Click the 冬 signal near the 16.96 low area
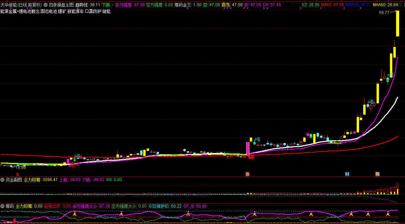 78,156
